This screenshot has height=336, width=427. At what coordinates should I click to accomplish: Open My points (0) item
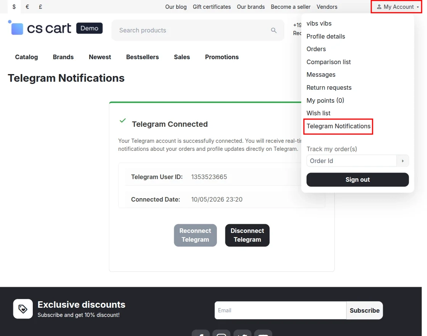point(325,100)
